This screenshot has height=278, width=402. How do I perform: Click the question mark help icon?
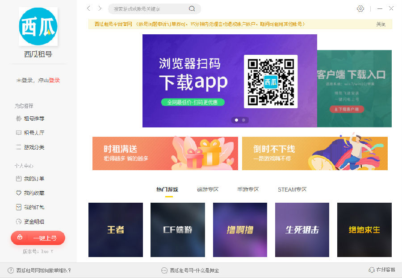[x=11, y=270]
